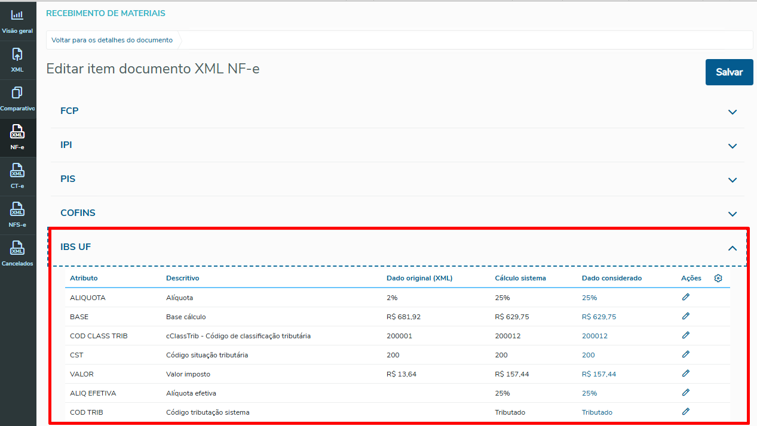Image resolution: width=757 pixels, height=426 pixels.
Task: Edit the BASE row with pencil icon
Action: 686,316
